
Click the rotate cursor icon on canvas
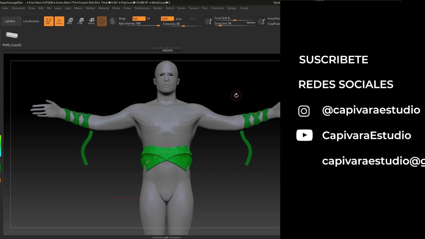236,96
